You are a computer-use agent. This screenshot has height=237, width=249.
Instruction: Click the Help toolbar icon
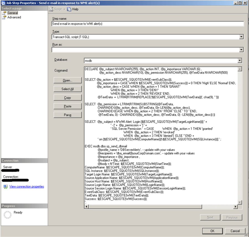pyautogui.click(x=69, y=9)
